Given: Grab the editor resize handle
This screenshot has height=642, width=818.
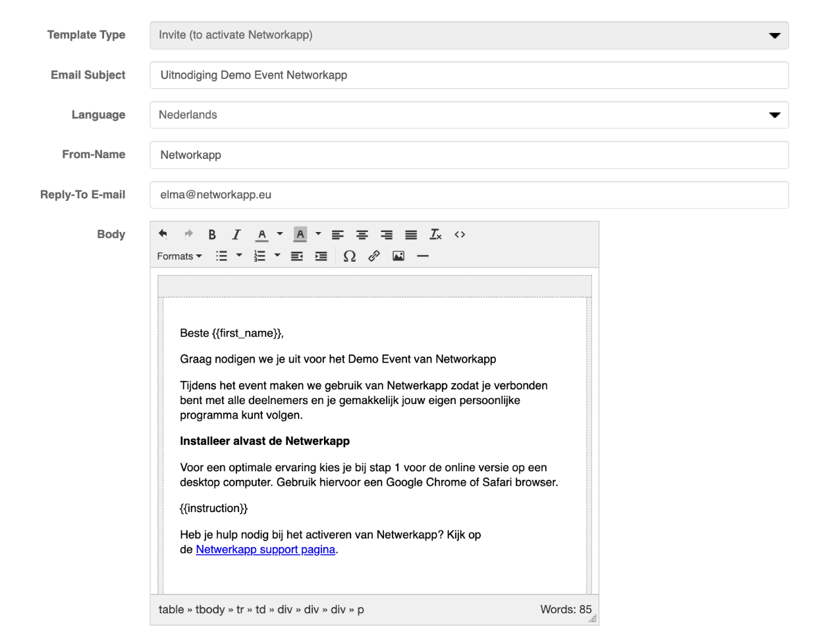Looking at the screenshot, I should coord(593,618).
